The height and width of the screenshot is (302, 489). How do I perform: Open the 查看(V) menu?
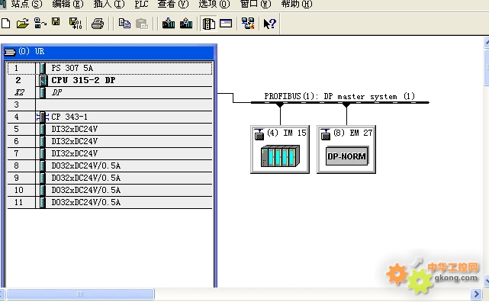173,4
